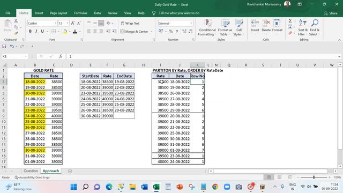This screenshot has height=193, width=343.
Task: Save workbook via Quick Access icon
Action: 4,46
